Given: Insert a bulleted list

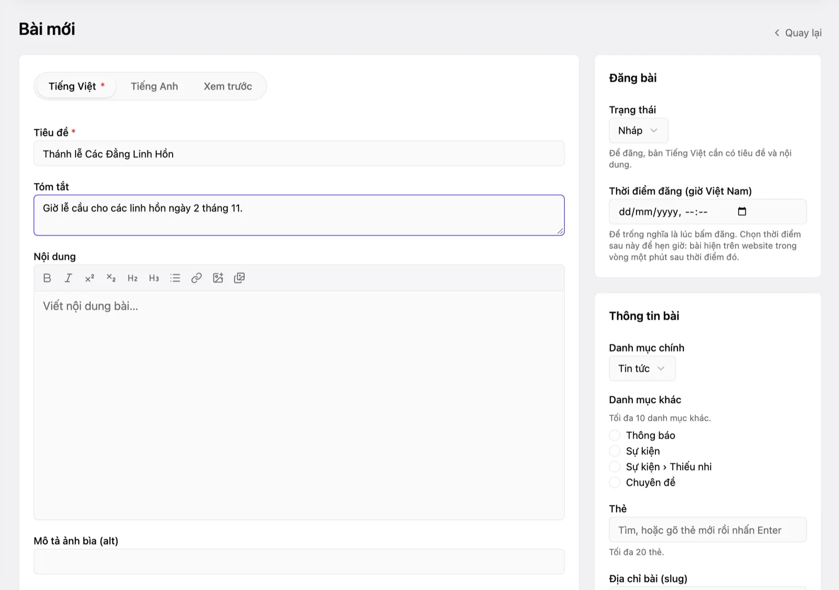Looking at the screenshot, I should point(175,278).
